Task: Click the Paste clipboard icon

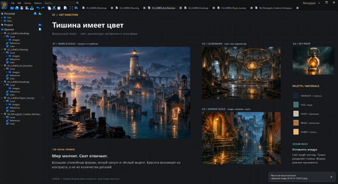Action: click(x=59, y=8)
